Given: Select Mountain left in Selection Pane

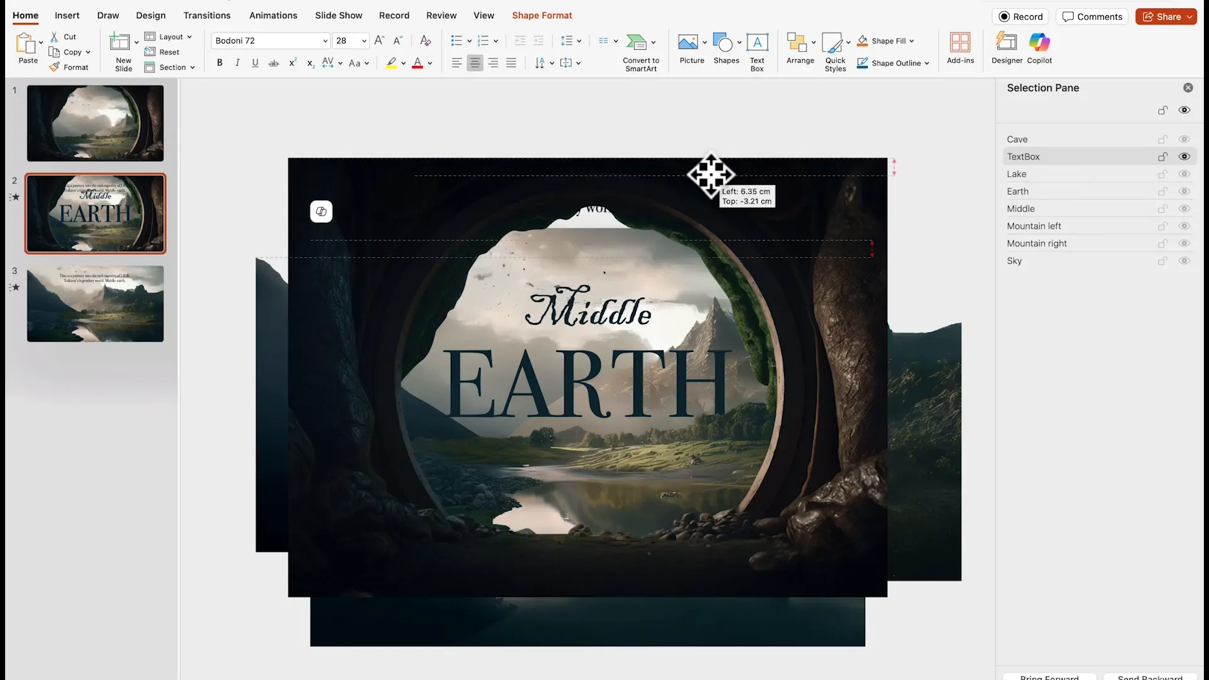Looking at the screenshot, I should (1033, 226).
